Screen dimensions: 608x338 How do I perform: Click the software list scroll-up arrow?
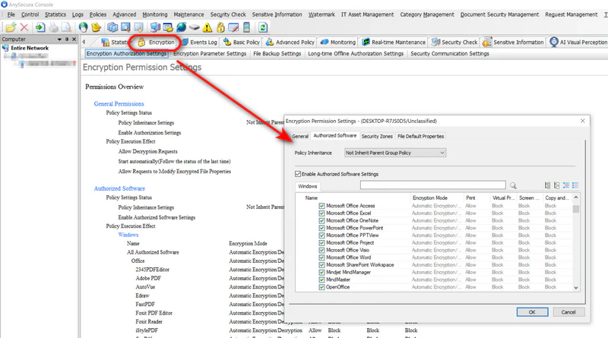coord(576,197)
